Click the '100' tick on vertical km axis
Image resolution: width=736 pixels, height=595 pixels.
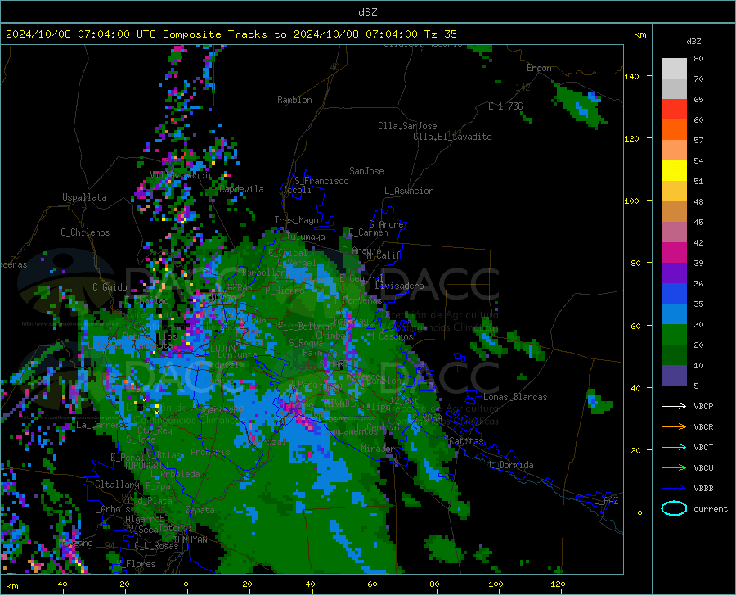pos(631,201)
